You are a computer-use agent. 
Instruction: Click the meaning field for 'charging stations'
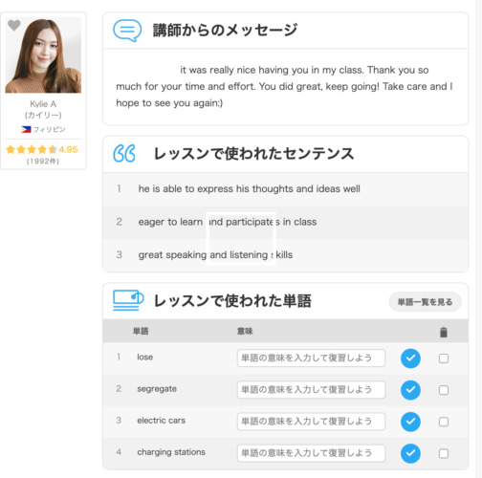tap(311, 453)
